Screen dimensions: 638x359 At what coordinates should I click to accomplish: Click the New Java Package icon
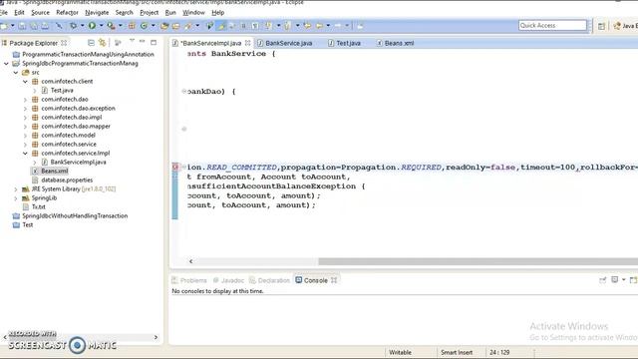[x=132, y=26]
